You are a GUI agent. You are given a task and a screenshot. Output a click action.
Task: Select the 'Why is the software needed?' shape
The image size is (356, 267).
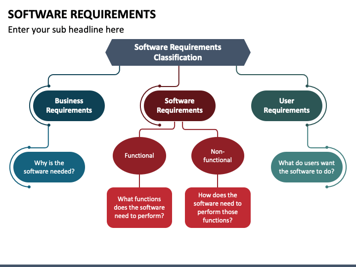[49, 167]
